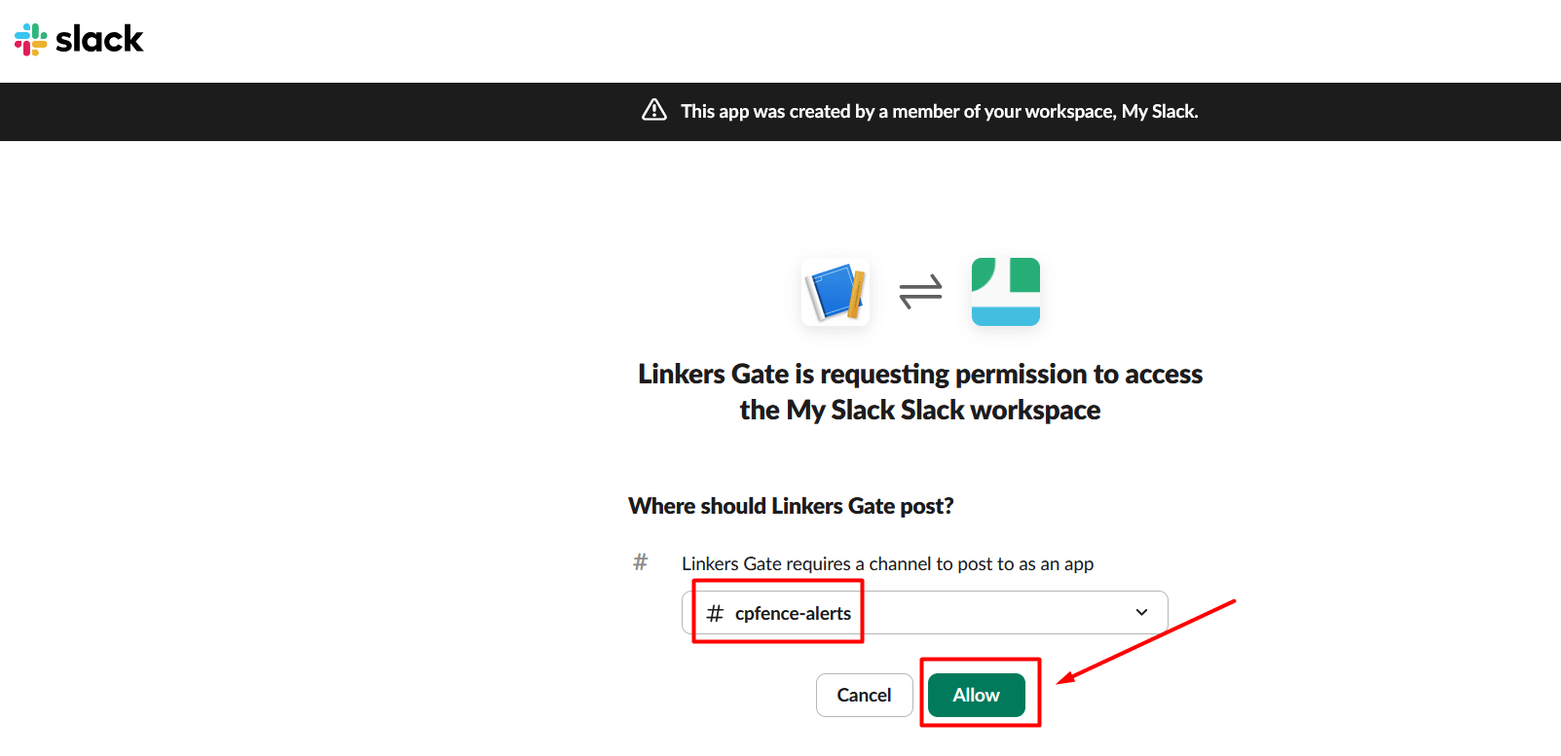
Task: Click "My Slack Slack workspace" heading line
Action: click(920, 411)
